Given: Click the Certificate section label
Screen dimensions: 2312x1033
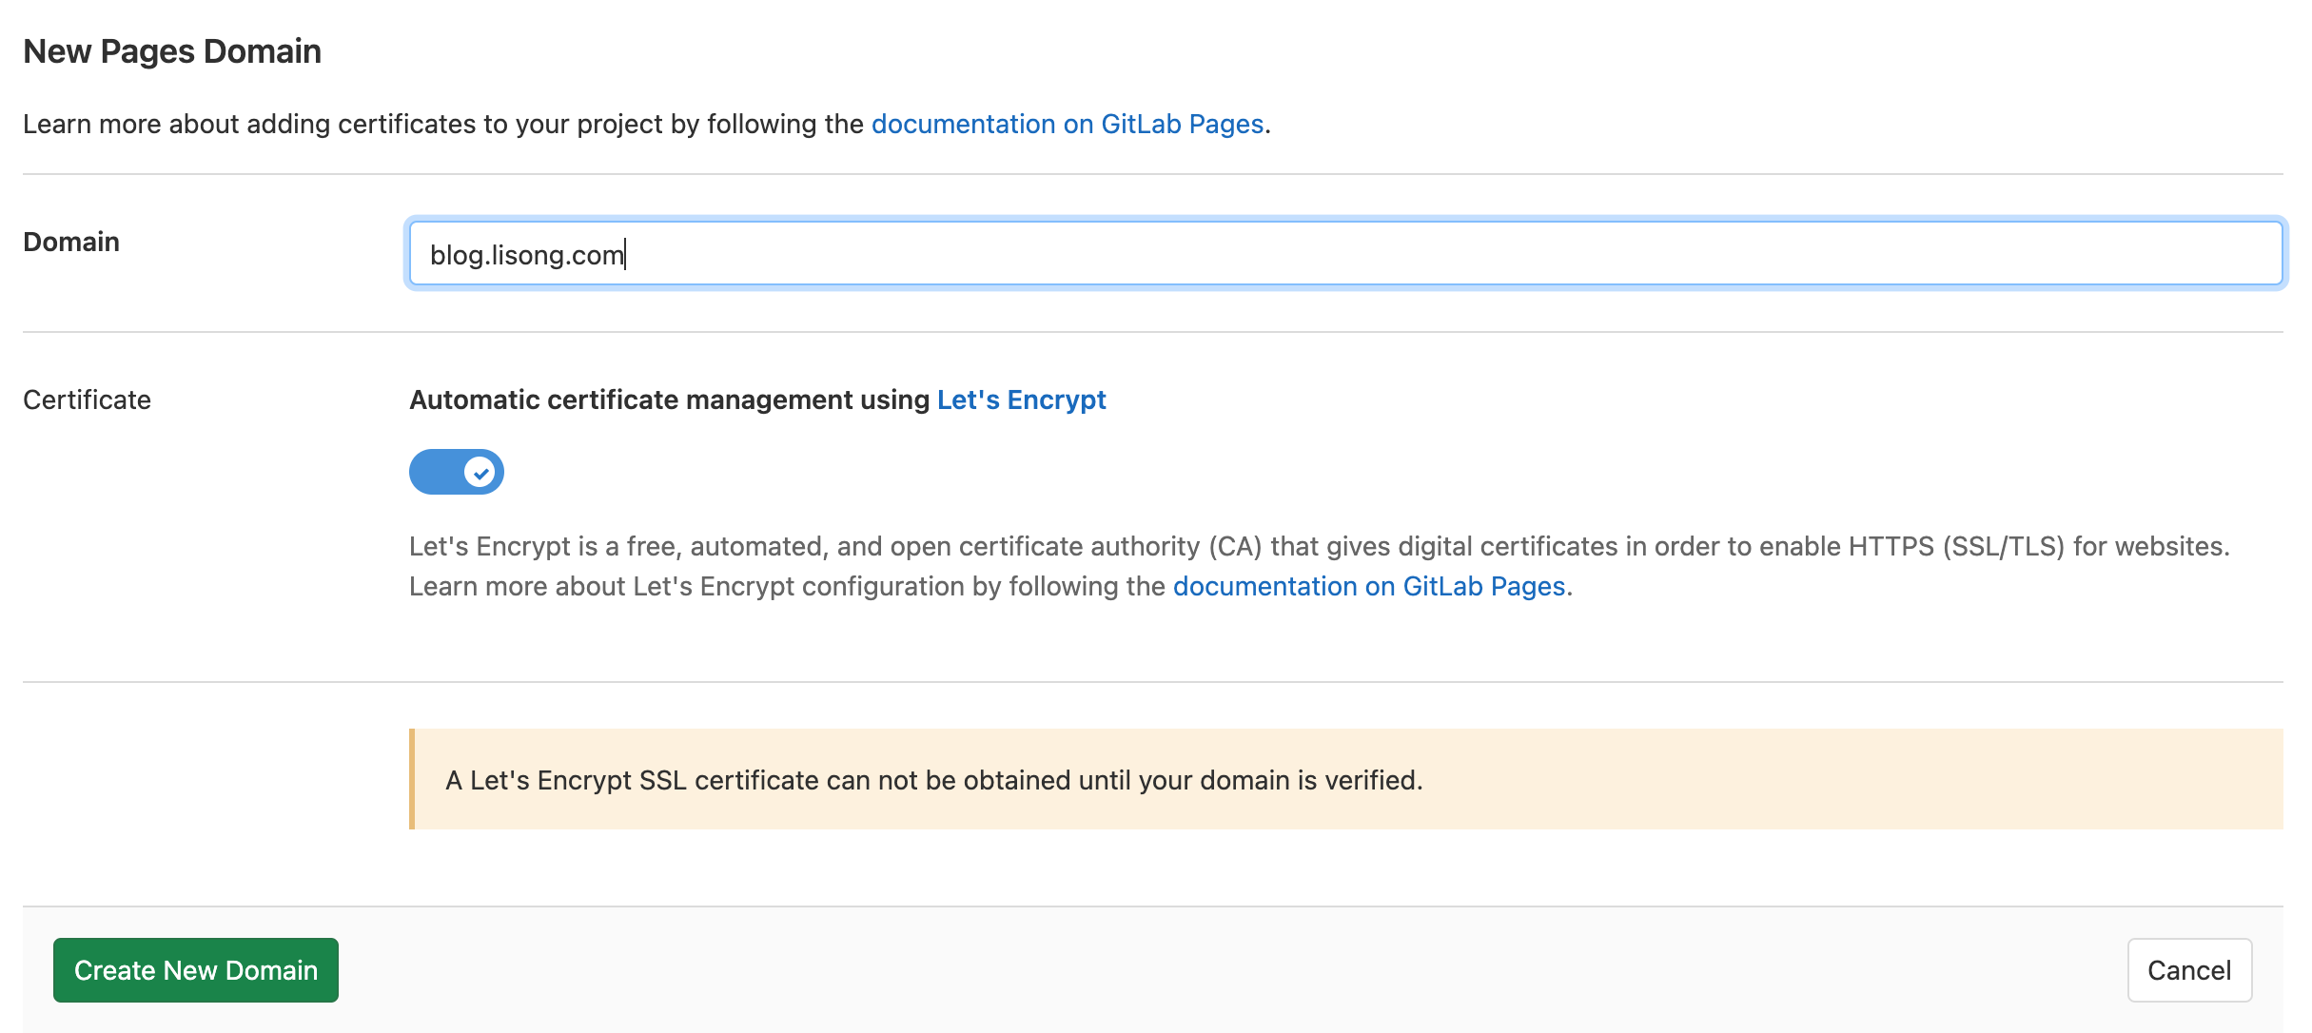Looking at the screenshot, I should coord(87,400).
